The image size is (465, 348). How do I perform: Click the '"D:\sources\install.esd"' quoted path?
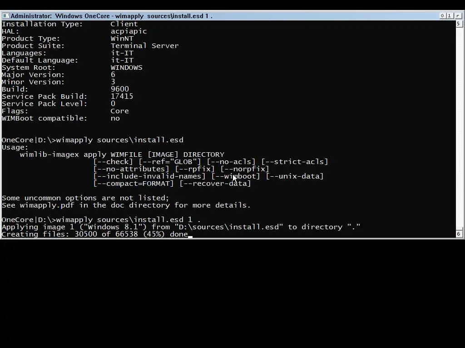tap(228, 227)
